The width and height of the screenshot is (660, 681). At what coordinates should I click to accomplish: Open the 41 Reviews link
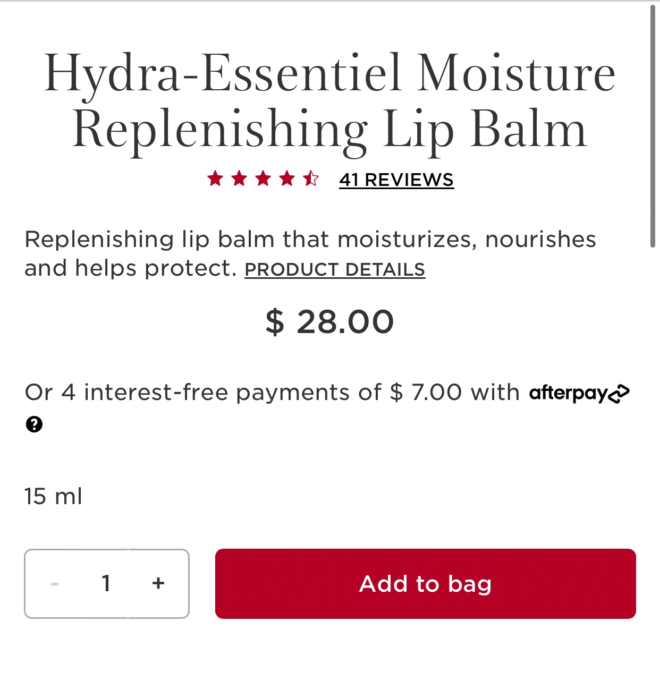coord(396,180)
